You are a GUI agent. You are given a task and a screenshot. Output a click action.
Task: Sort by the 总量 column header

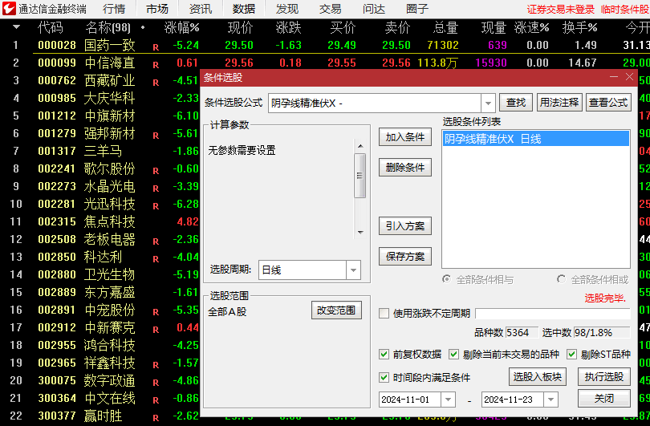pos(445,28)
